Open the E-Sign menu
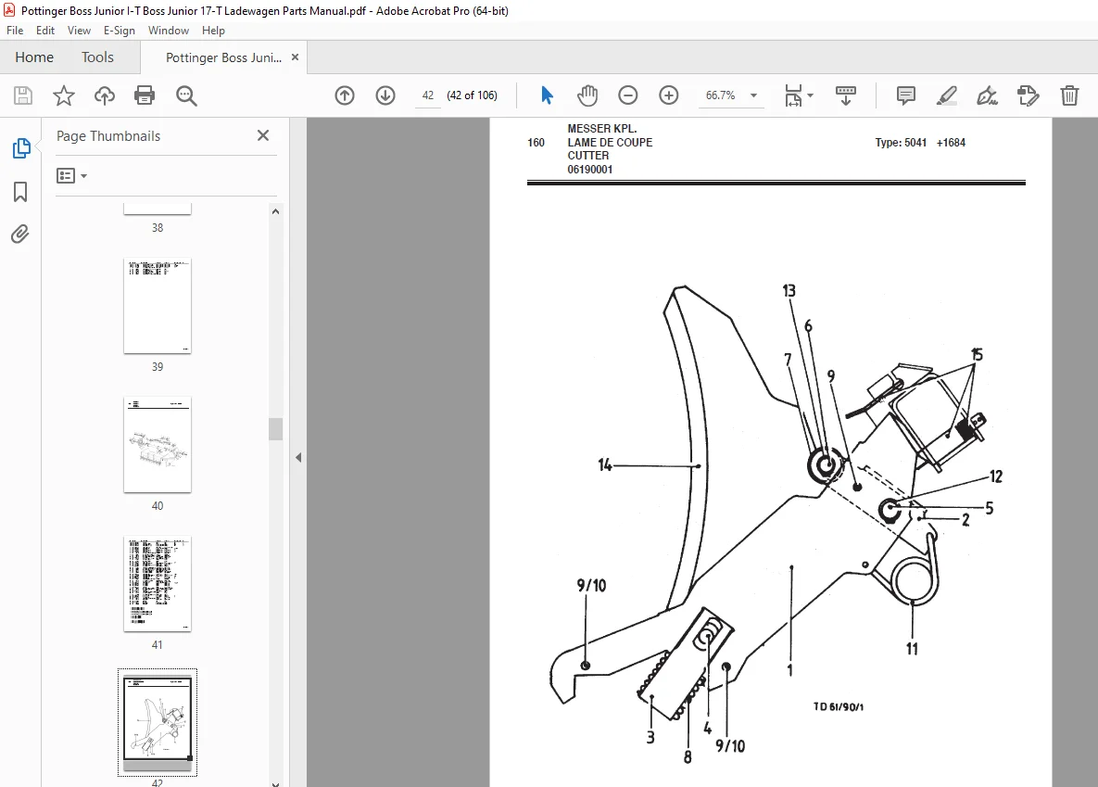 coord(119,31)
